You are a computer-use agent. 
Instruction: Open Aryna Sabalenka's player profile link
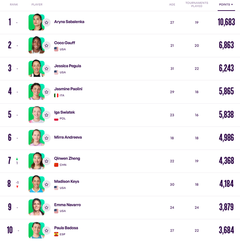point(69,22)
